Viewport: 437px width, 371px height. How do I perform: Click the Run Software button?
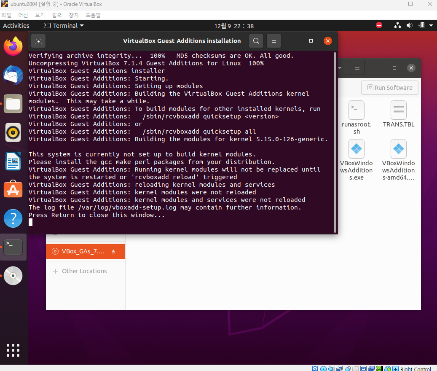[390, 88]
